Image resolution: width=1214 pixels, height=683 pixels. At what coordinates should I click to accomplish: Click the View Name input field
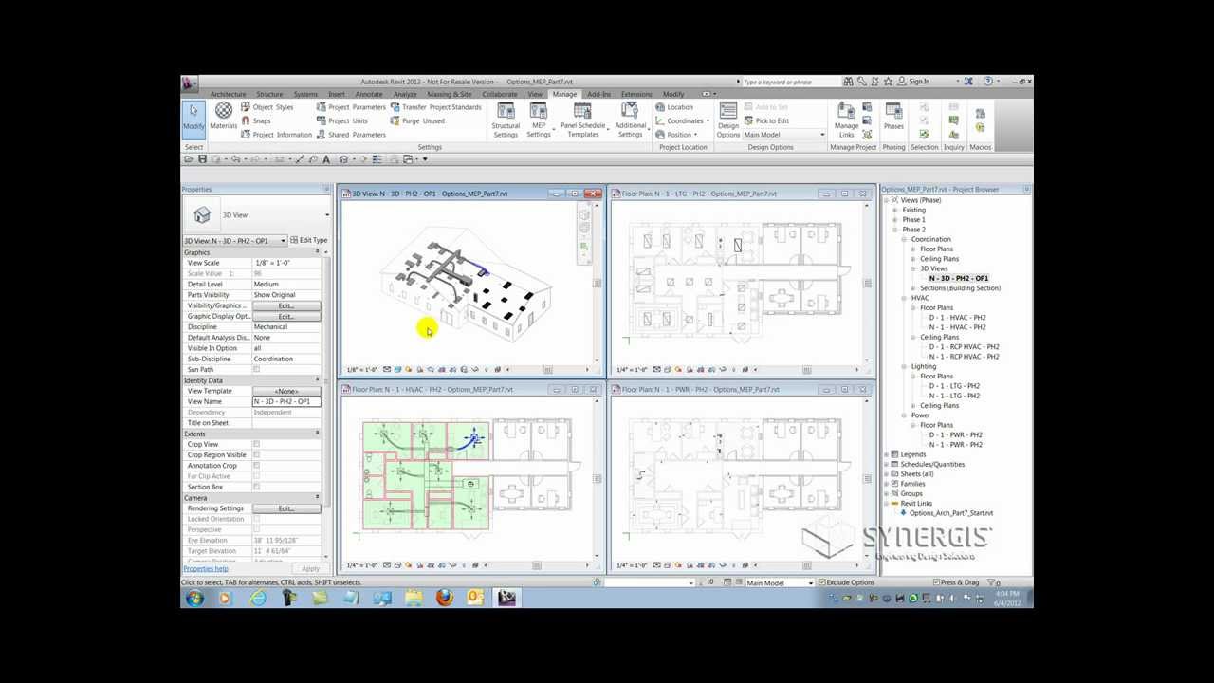[x=286, y=401]
